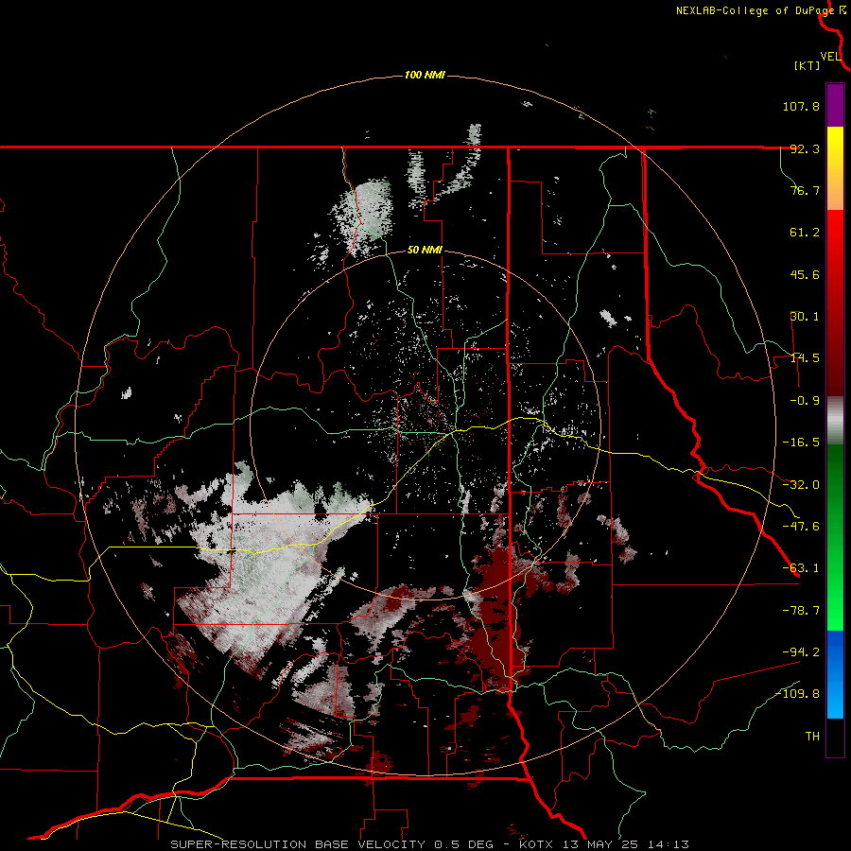Click the -109.8 velocity scale value

coord(797,694)
